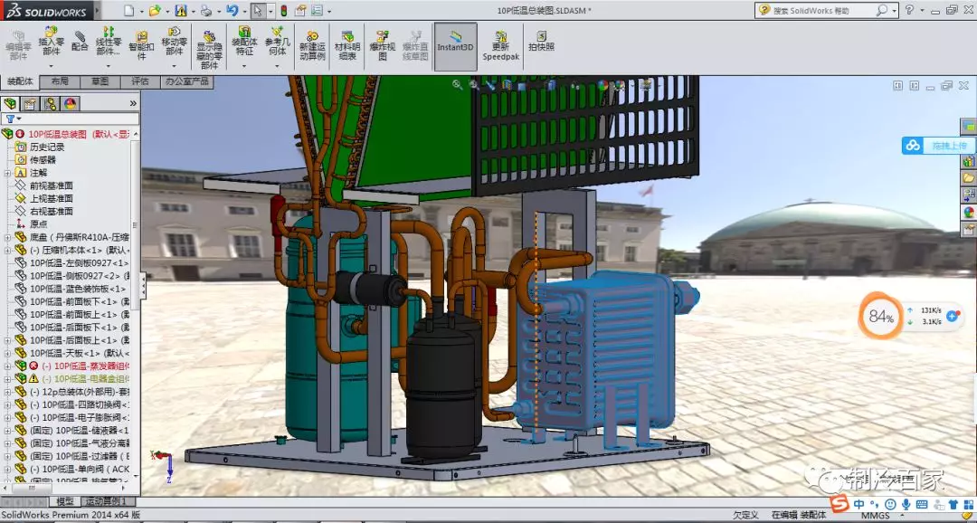Switch to the 运动算例1 bottom tab
Image resolution: width=977 pixels, height=523 pixels.
pyautogui.click(x=106, y=501)
